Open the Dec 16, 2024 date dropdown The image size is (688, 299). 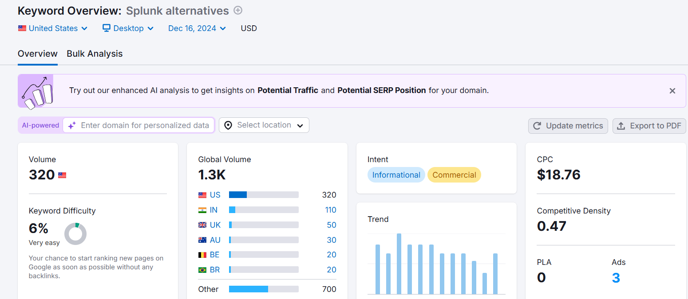(x=197, y=28)
